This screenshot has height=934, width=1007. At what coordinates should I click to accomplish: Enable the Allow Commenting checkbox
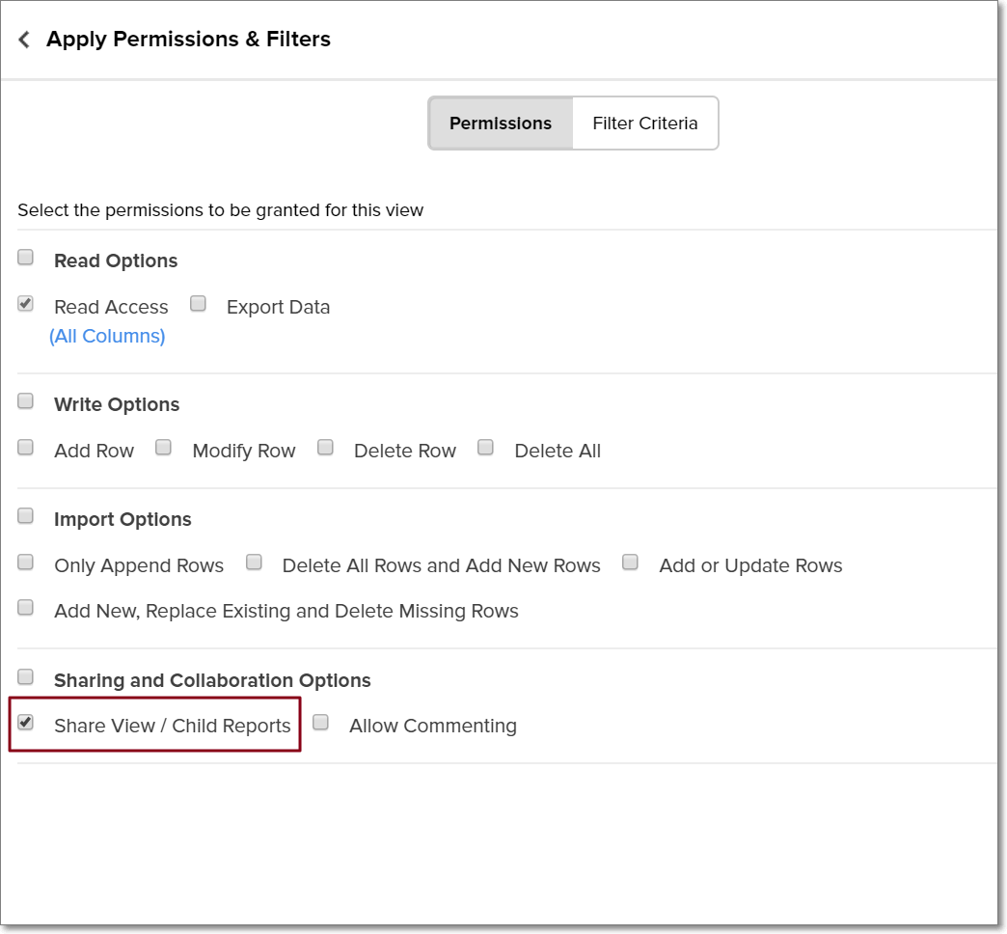point(321,722)
